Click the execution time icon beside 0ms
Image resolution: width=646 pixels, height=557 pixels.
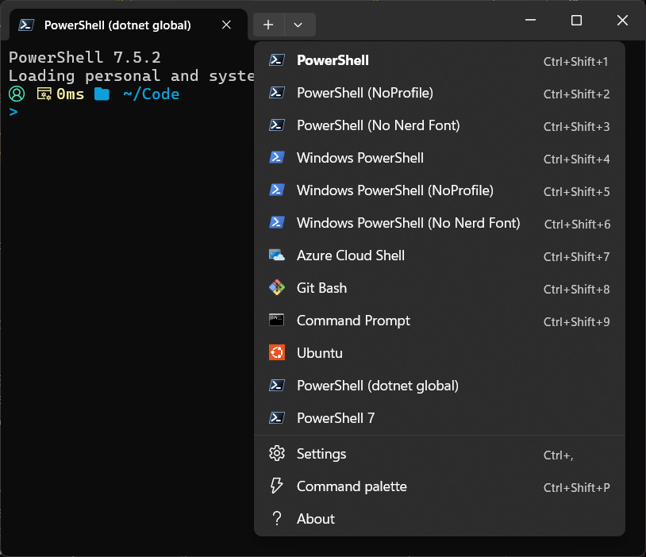point(44,94)
